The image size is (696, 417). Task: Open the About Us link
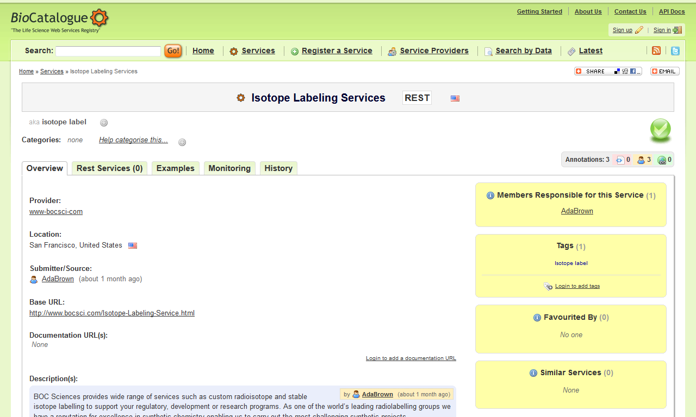click(588, 11)
